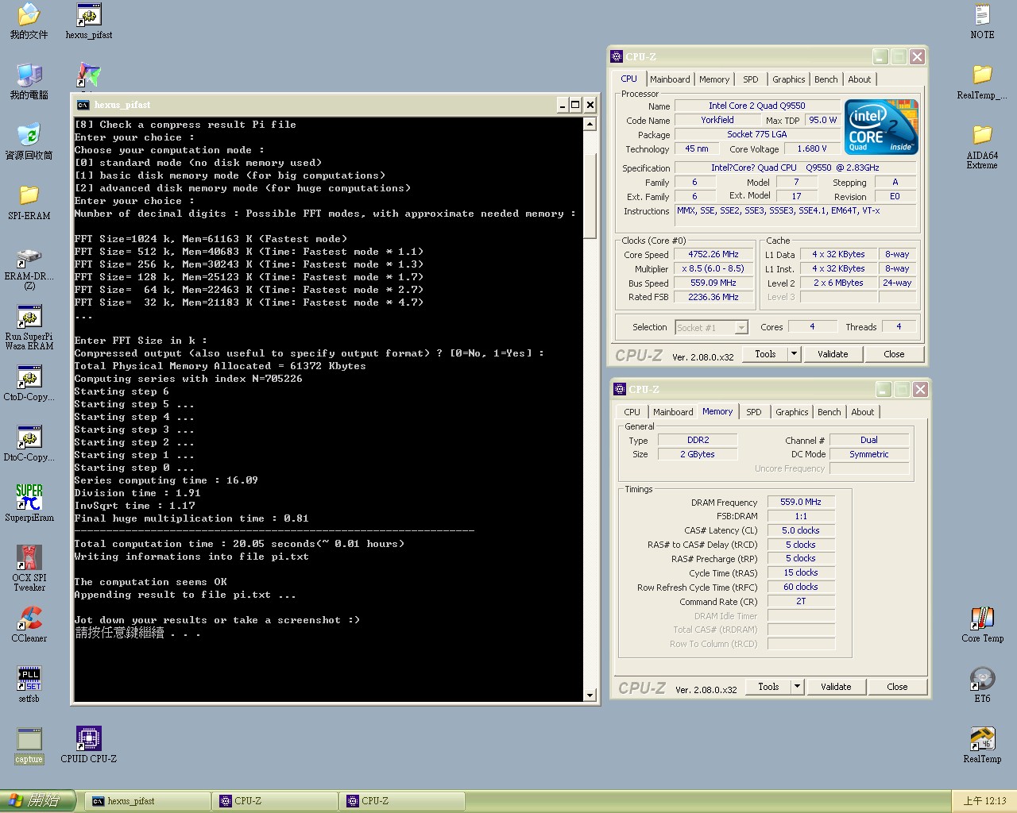The height and width of the screenshot is (813, 1017).
Task: Click the Intel Core 2 Quad Q9550 name field
Action: (756, 106)
